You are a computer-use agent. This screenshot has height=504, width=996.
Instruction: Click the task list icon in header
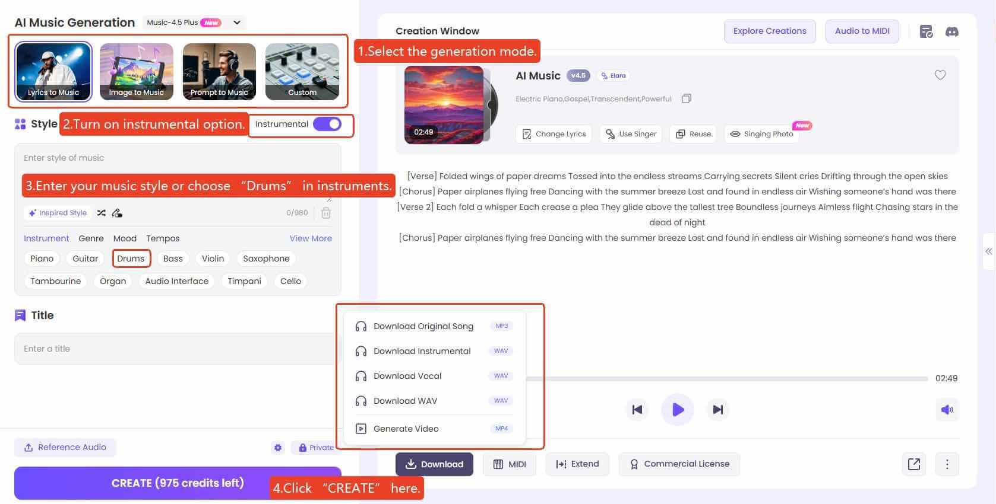click(x=926, y=31)
